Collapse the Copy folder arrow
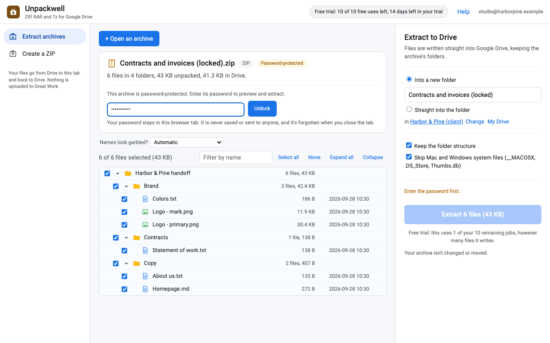This screenshot has width=550, height=343. (x=126, y=263)
